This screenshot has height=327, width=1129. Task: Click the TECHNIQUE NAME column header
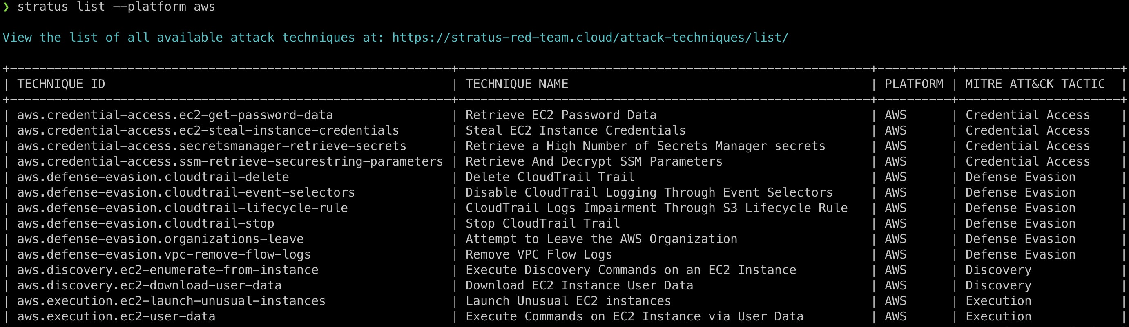pos(517,84)
